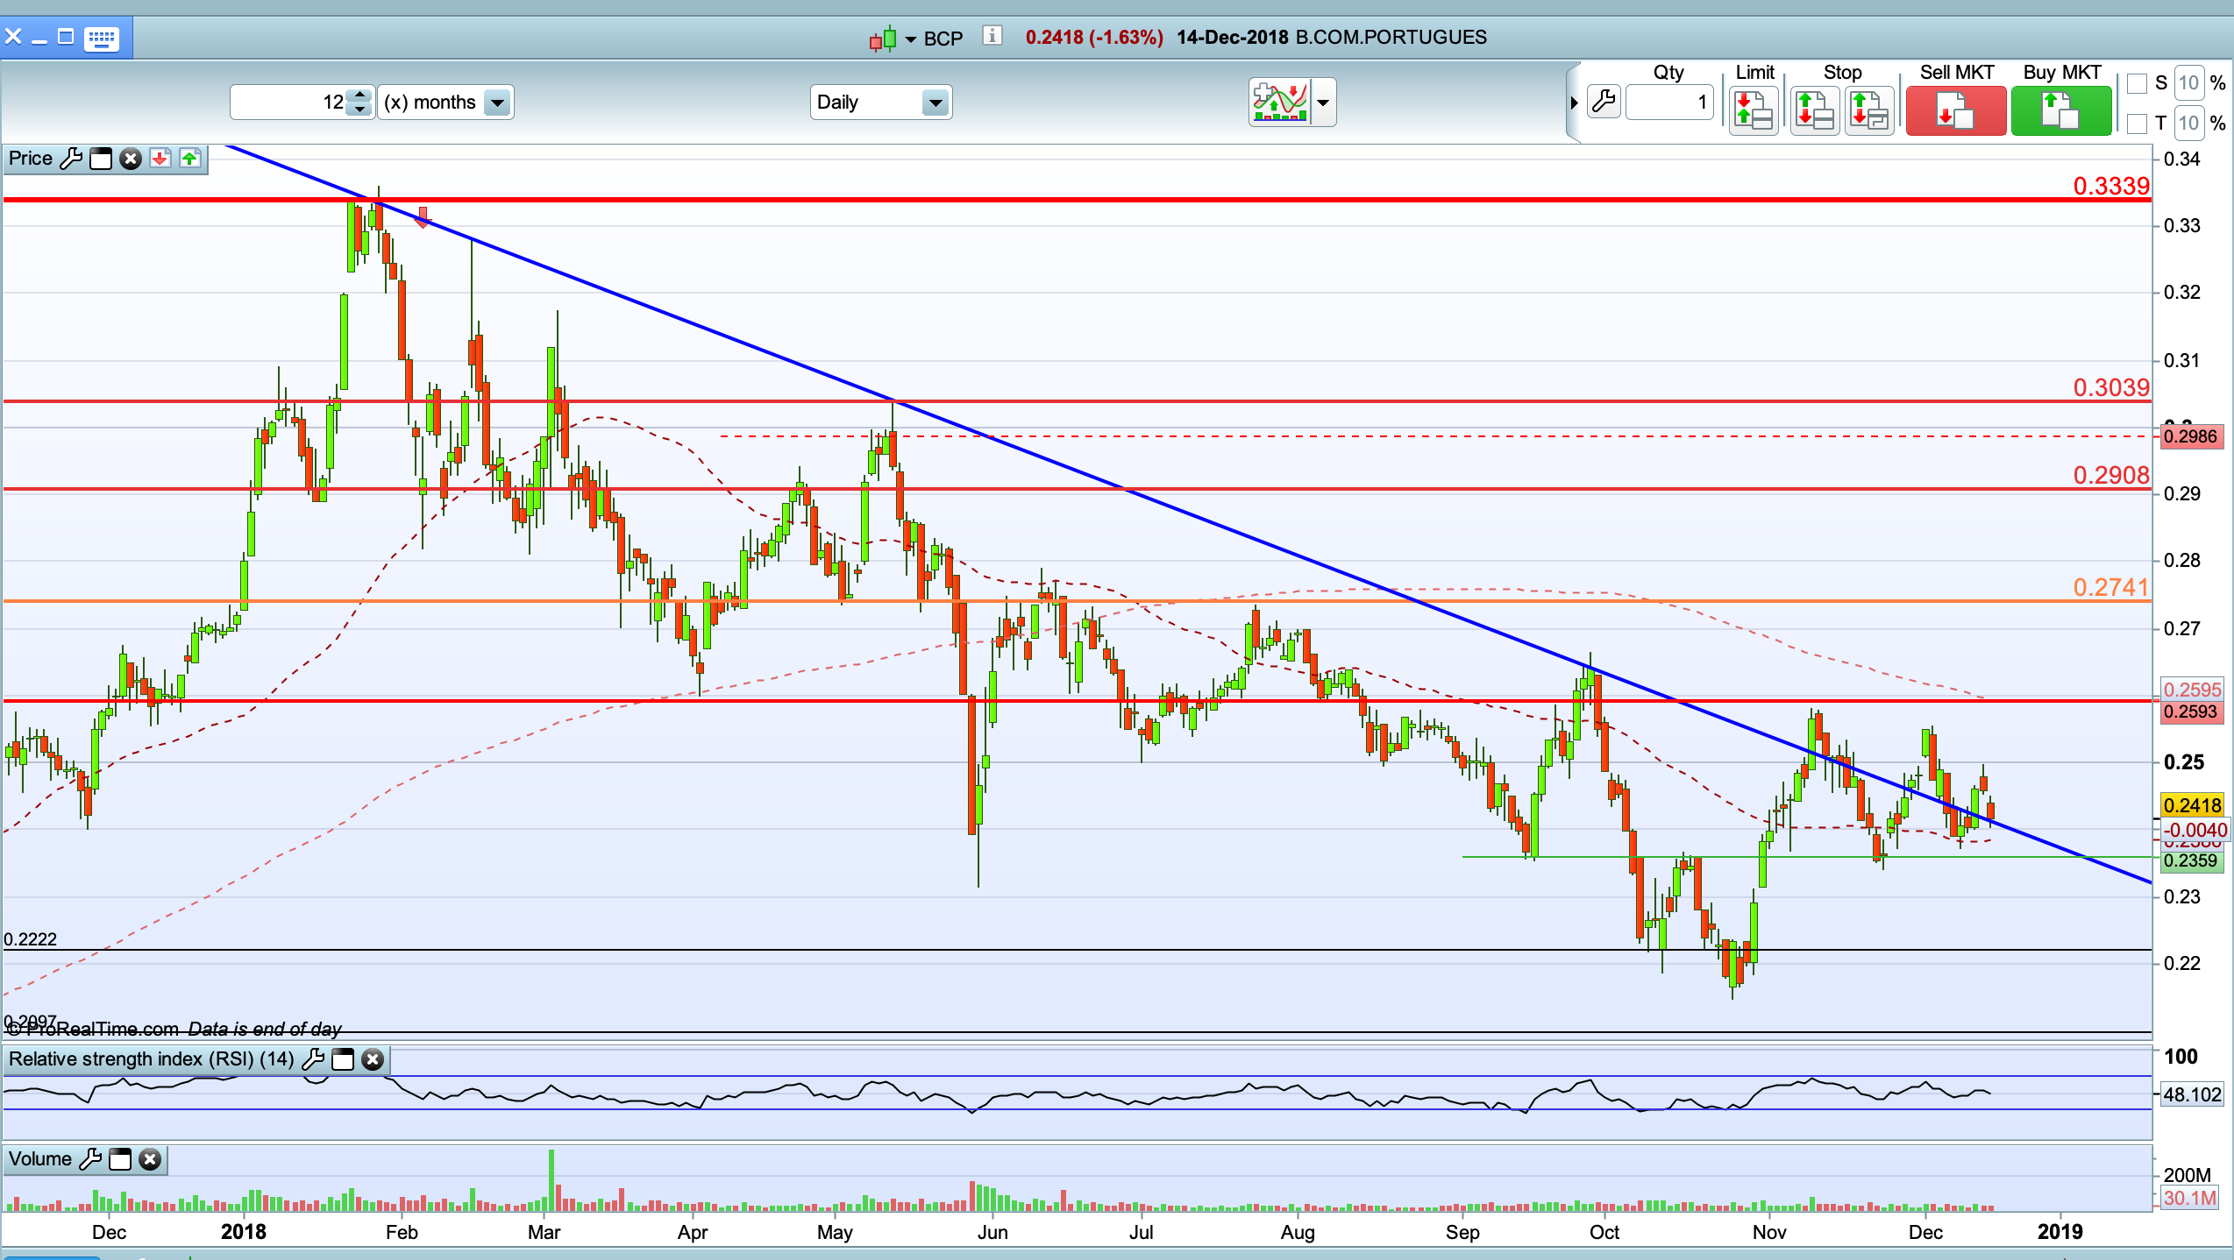The image size is (2234, 1260).
Task: Expand the (x) months unit dropdown
Action: [497, 103]
